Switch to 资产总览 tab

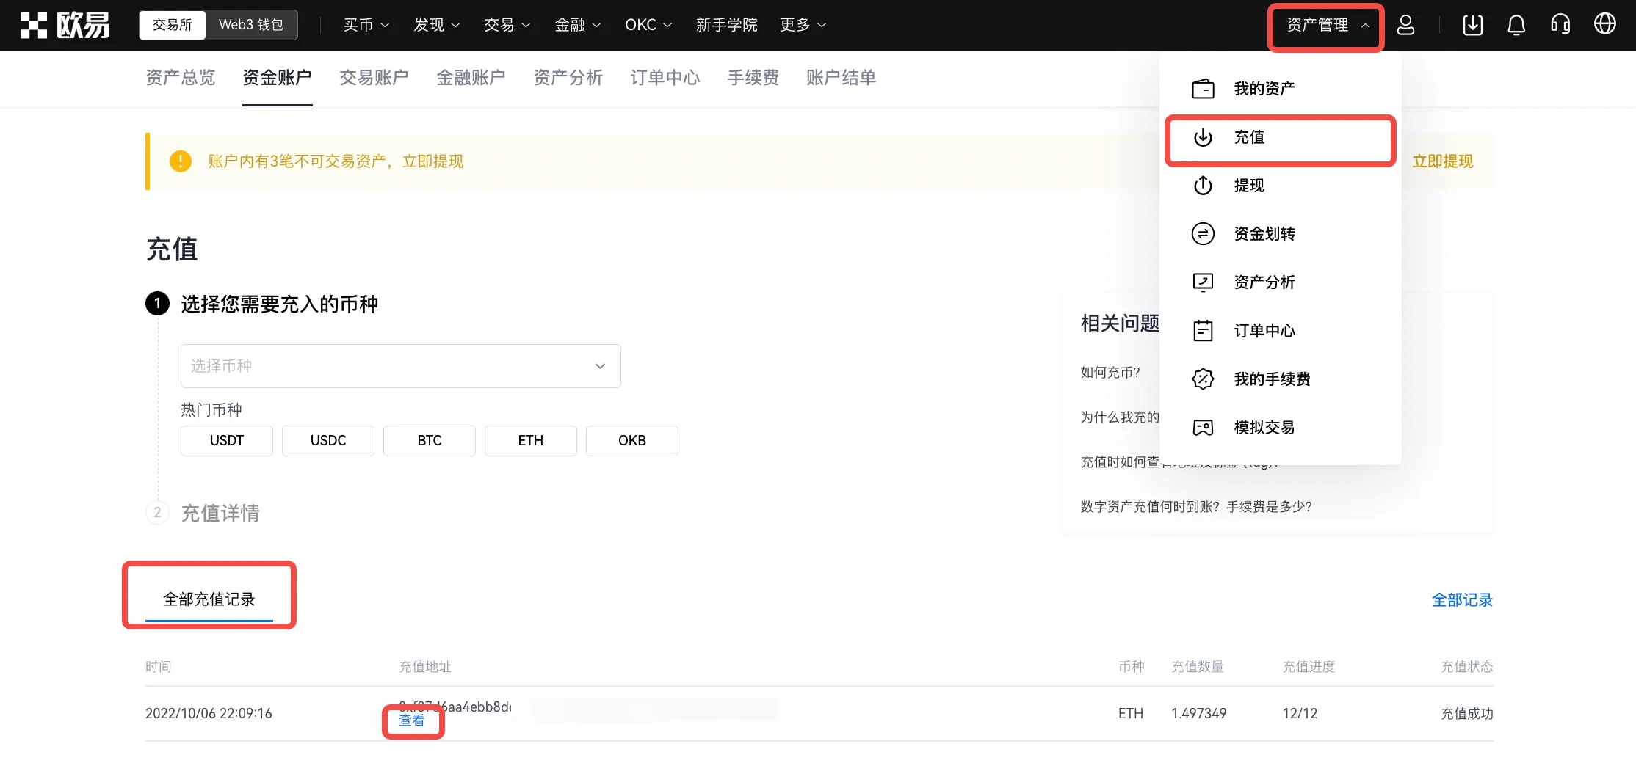(x=180, y=78)
